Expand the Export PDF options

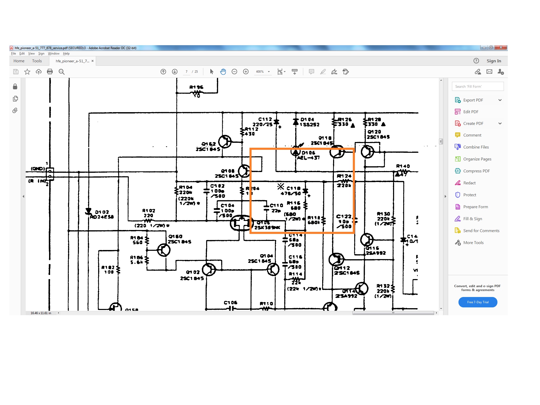click(x=500, y=100)
